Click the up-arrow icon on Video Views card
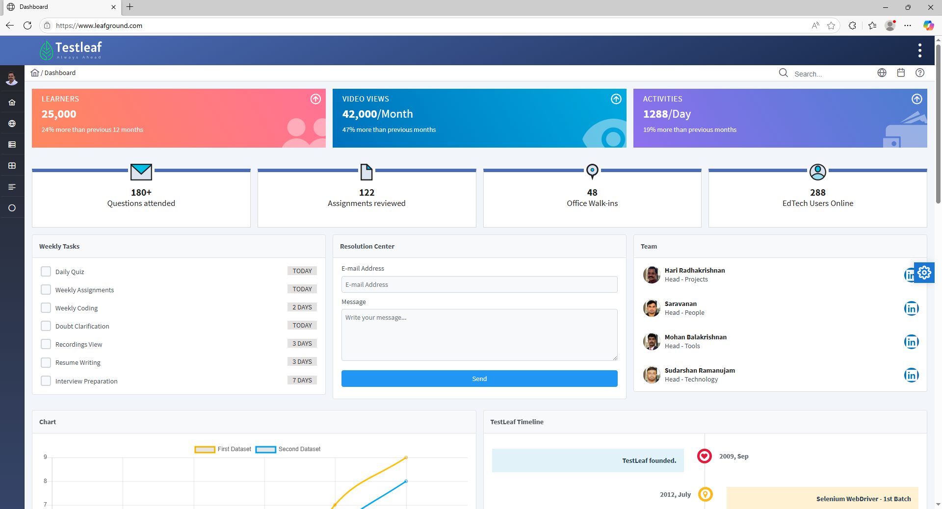This screenshot has height=509, width=942. [616, 99]
